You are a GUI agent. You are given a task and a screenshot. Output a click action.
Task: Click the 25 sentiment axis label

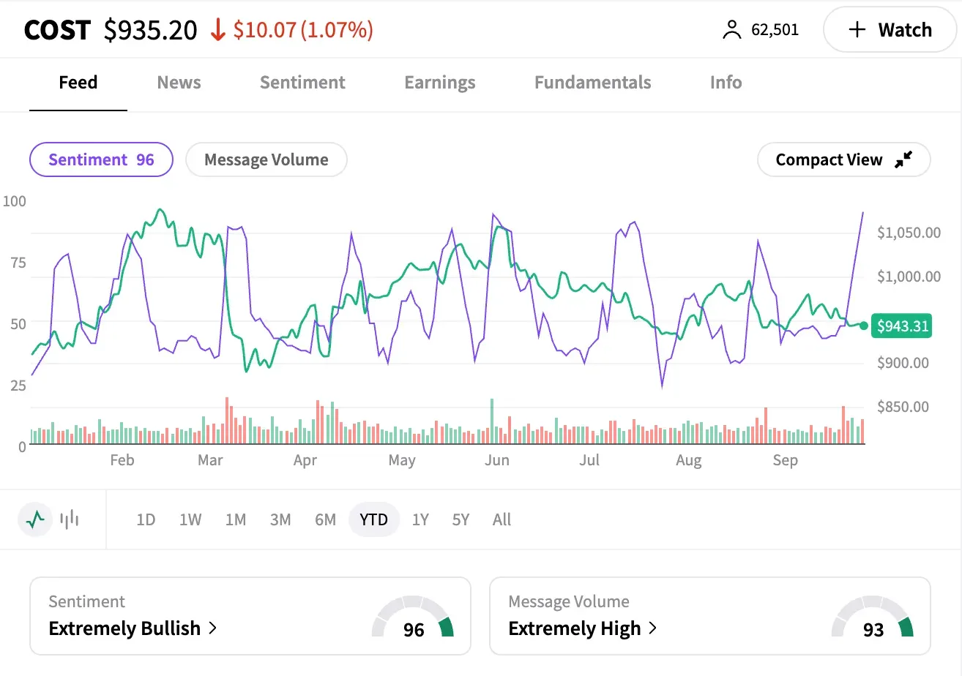18,385
